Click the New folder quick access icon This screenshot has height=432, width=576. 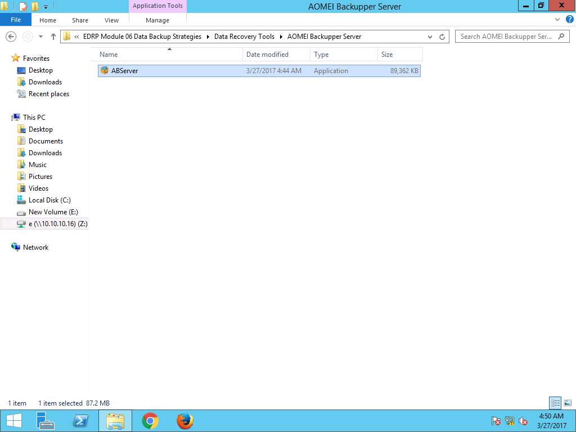point(35,6)
